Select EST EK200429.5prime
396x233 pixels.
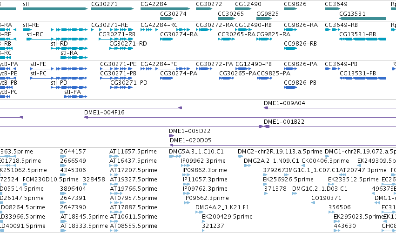pos(203,222)
